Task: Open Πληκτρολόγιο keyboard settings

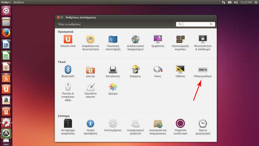Action: coord(203,72)
